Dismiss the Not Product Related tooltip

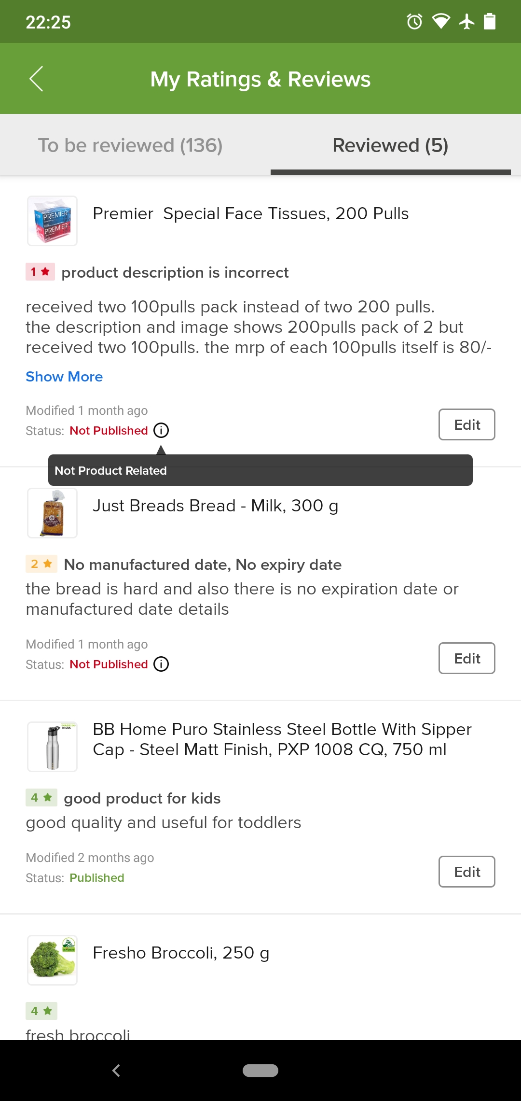pos(260,470)
